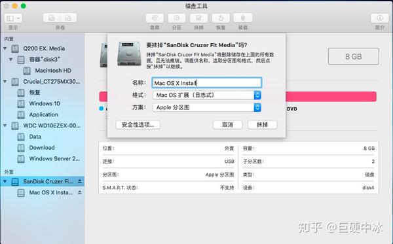
Task: Click the 安全性选项 button
Action: (138, 125)
